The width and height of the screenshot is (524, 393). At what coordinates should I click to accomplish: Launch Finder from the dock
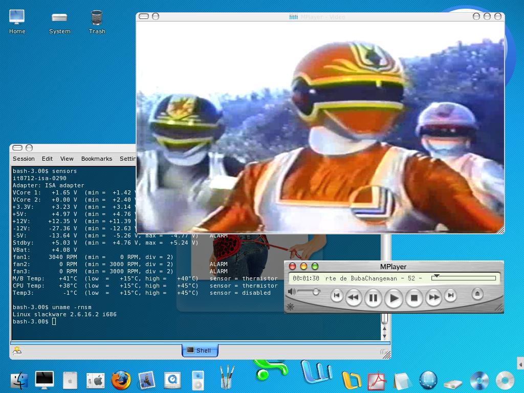(x=19, y=381)
